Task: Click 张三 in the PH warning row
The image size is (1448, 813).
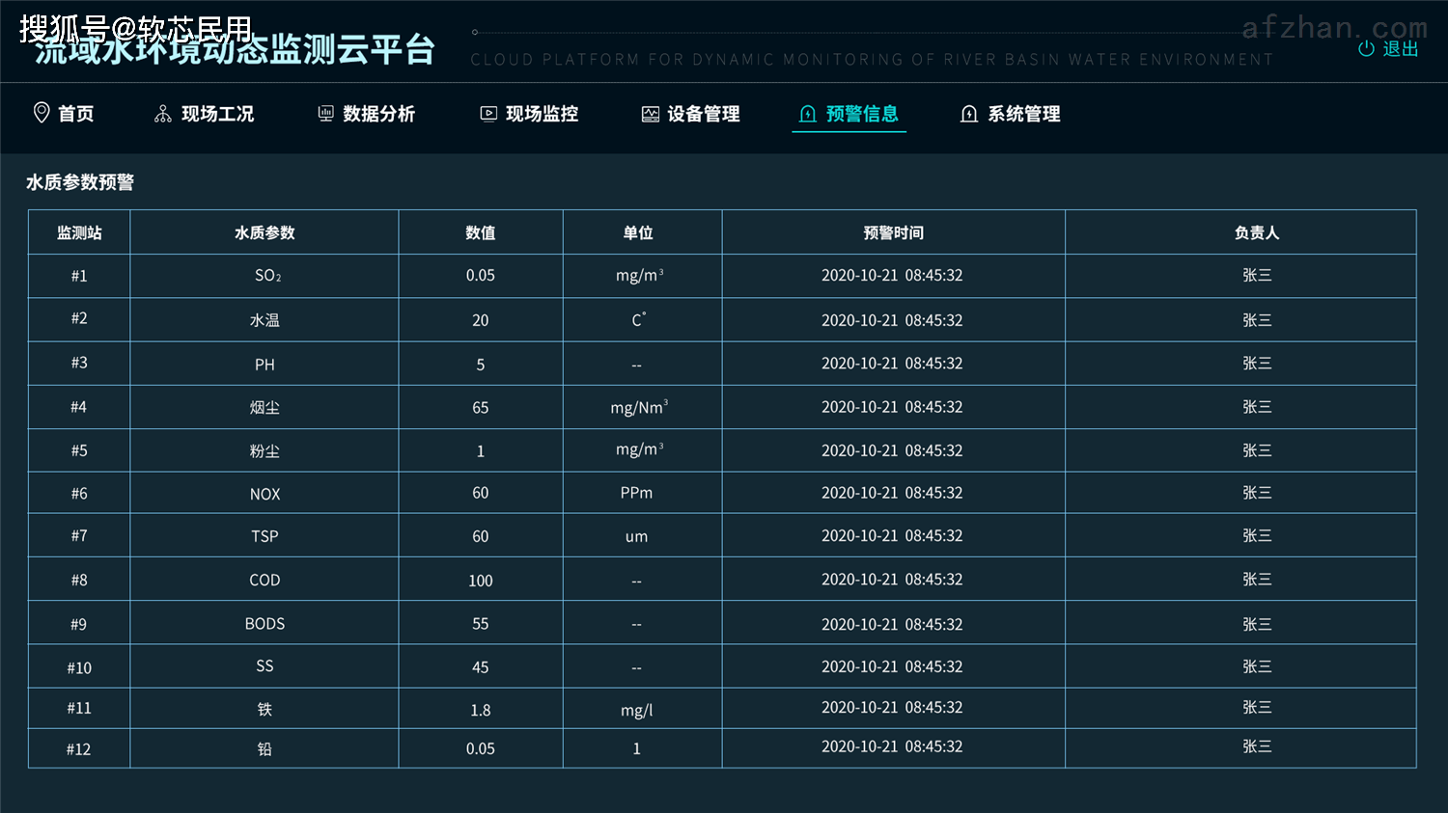Action: 1257,364
